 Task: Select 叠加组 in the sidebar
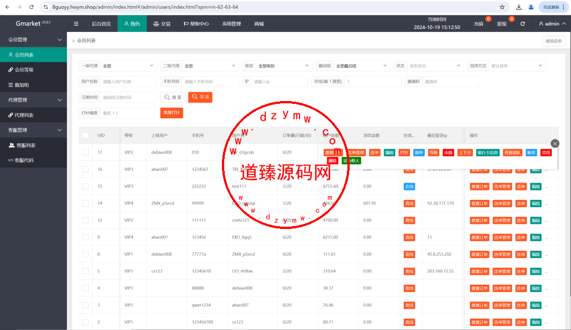pos(33,85)
